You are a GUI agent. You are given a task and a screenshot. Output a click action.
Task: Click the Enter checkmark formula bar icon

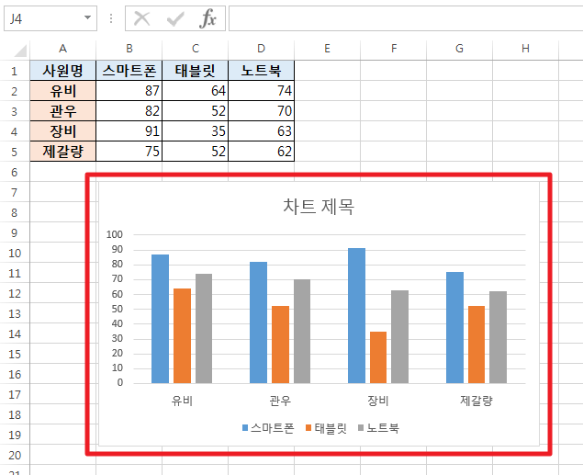click(175, 18)
